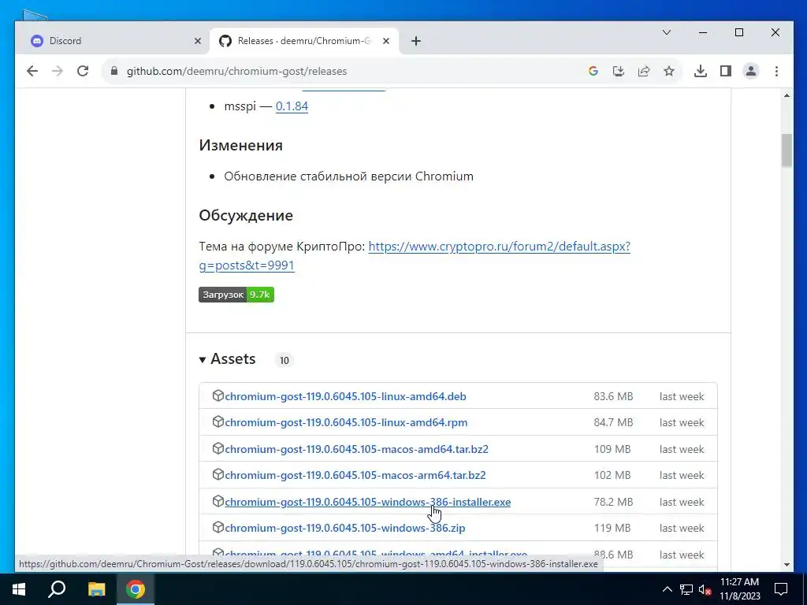Screen dimensions: 807x605
Task: Download chromium-gost macos-arm64.tar.bz2 asset
Action: (355, 475)
